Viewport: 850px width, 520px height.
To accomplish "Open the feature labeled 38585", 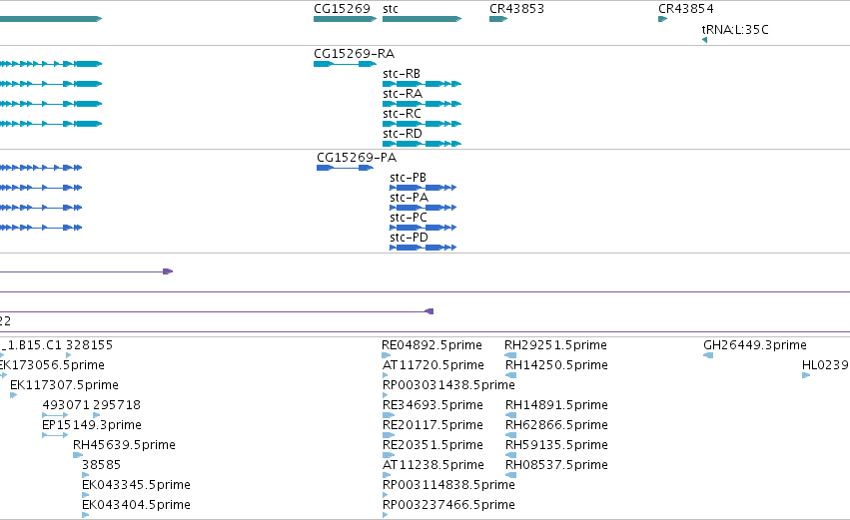I will tap(85, 475).
